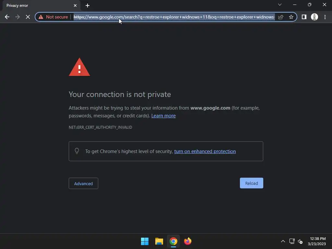Image resolution: width=332 pixels, height=249 pixels.
Task: Open the Learn more link
Action: (x=163, y=116)
